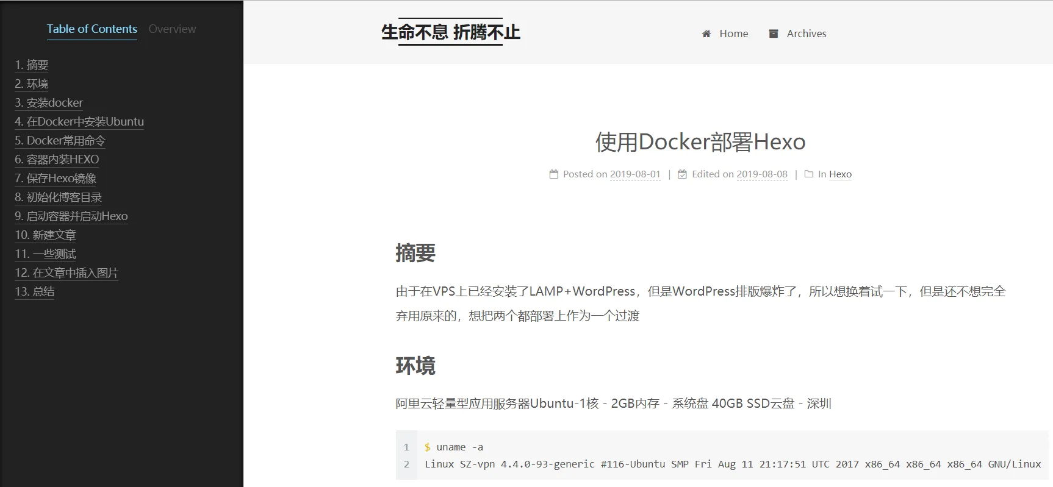Click the post title 使用Docker部署Hexo
This screenshot has width=1053, height=487.
click(700, 142)
